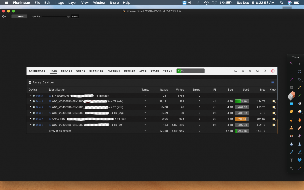This screenshot has width=304, height=190.
Task: Select the blue Gradient tool
Action: [291, 104]
